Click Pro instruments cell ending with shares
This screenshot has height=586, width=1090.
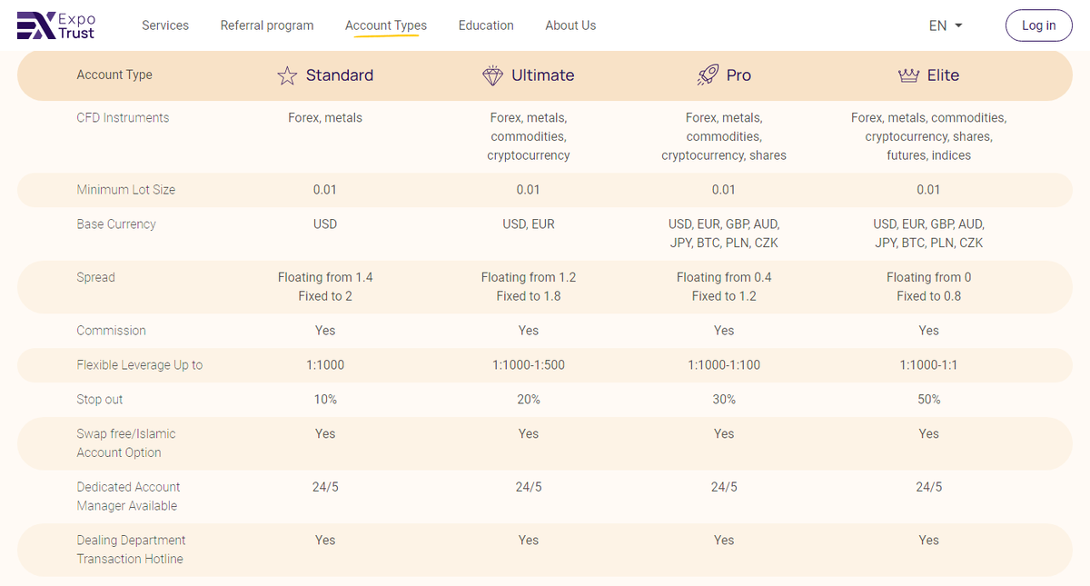[x=724, y=136]
